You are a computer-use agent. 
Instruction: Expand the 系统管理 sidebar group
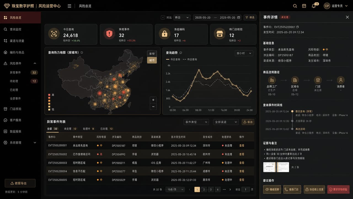[35, 143]
